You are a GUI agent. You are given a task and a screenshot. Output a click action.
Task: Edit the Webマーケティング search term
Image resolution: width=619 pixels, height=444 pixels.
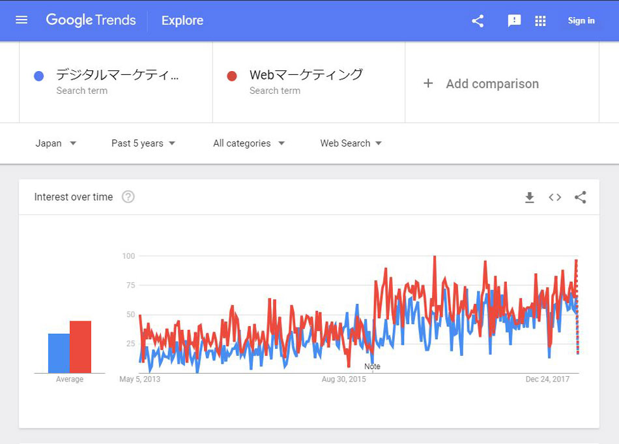pos(306,75)
